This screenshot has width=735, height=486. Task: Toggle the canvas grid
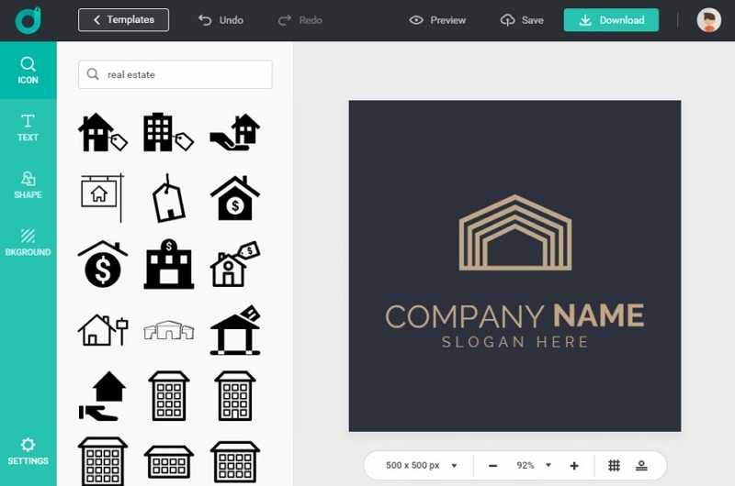(x=614, y=466)
